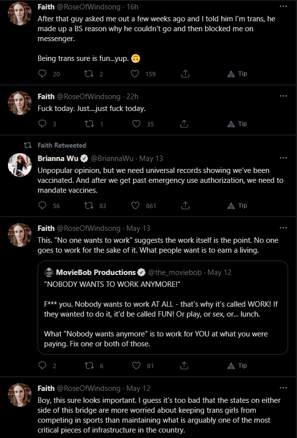Open the May 13 timestamp on Brianna's tweet
Viewport: 297px width, 438px height.
151,159
